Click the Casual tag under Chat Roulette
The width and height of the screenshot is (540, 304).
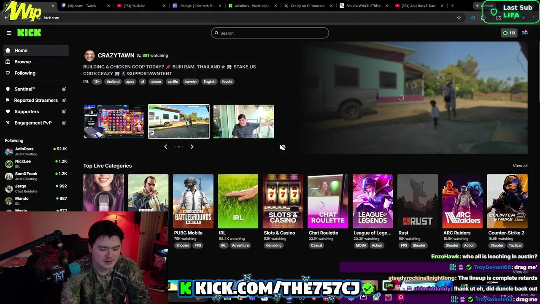(x=316, y=245)
